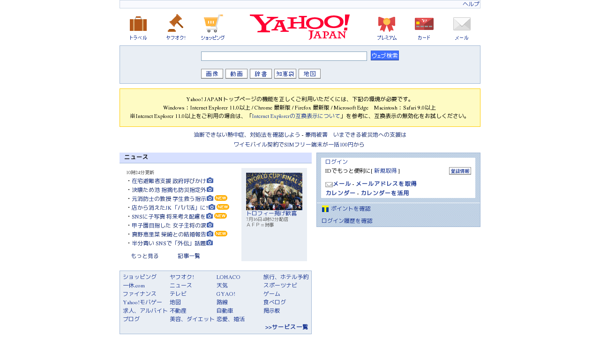Image resolution: width=600 pixels, height=337 pixels.
Task: Select the 知恵袋 search tab
Action: pyautogui.click(x=285, y=73)
